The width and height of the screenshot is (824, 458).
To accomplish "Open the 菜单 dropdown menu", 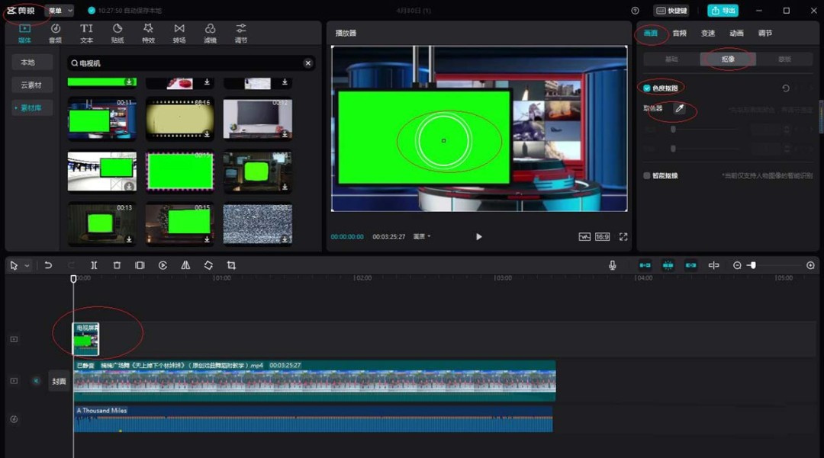I will (60, 11).
